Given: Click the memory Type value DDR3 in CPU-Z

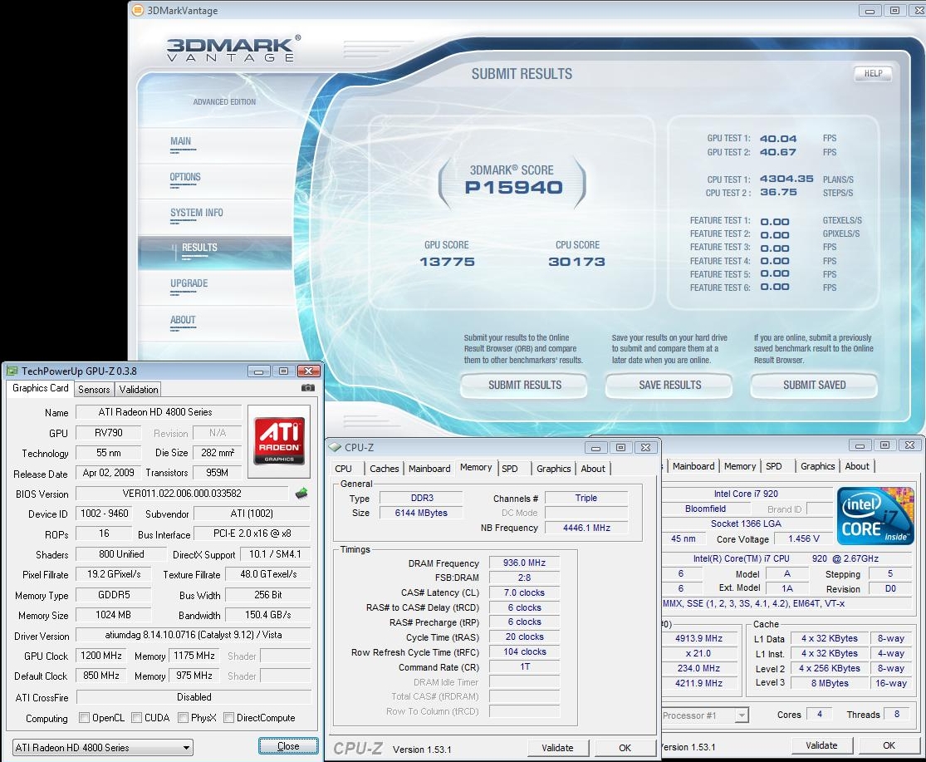Looking at the screenshot, I should (422, 498).
